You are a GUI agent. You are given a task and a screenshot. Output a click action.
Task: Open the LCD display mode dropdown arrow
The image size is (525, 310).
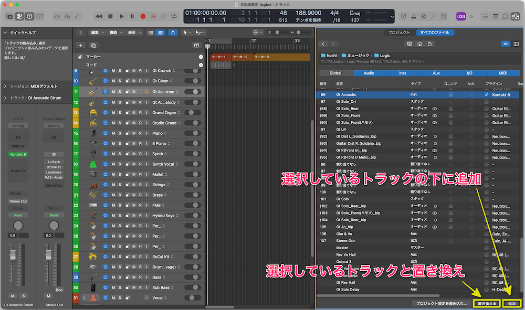coord(392,16)
